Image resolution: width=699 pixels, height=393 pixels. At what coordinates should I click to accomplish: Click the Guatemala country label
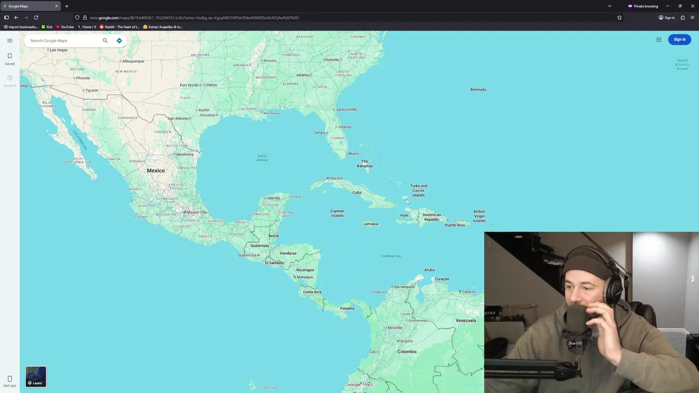259,246
